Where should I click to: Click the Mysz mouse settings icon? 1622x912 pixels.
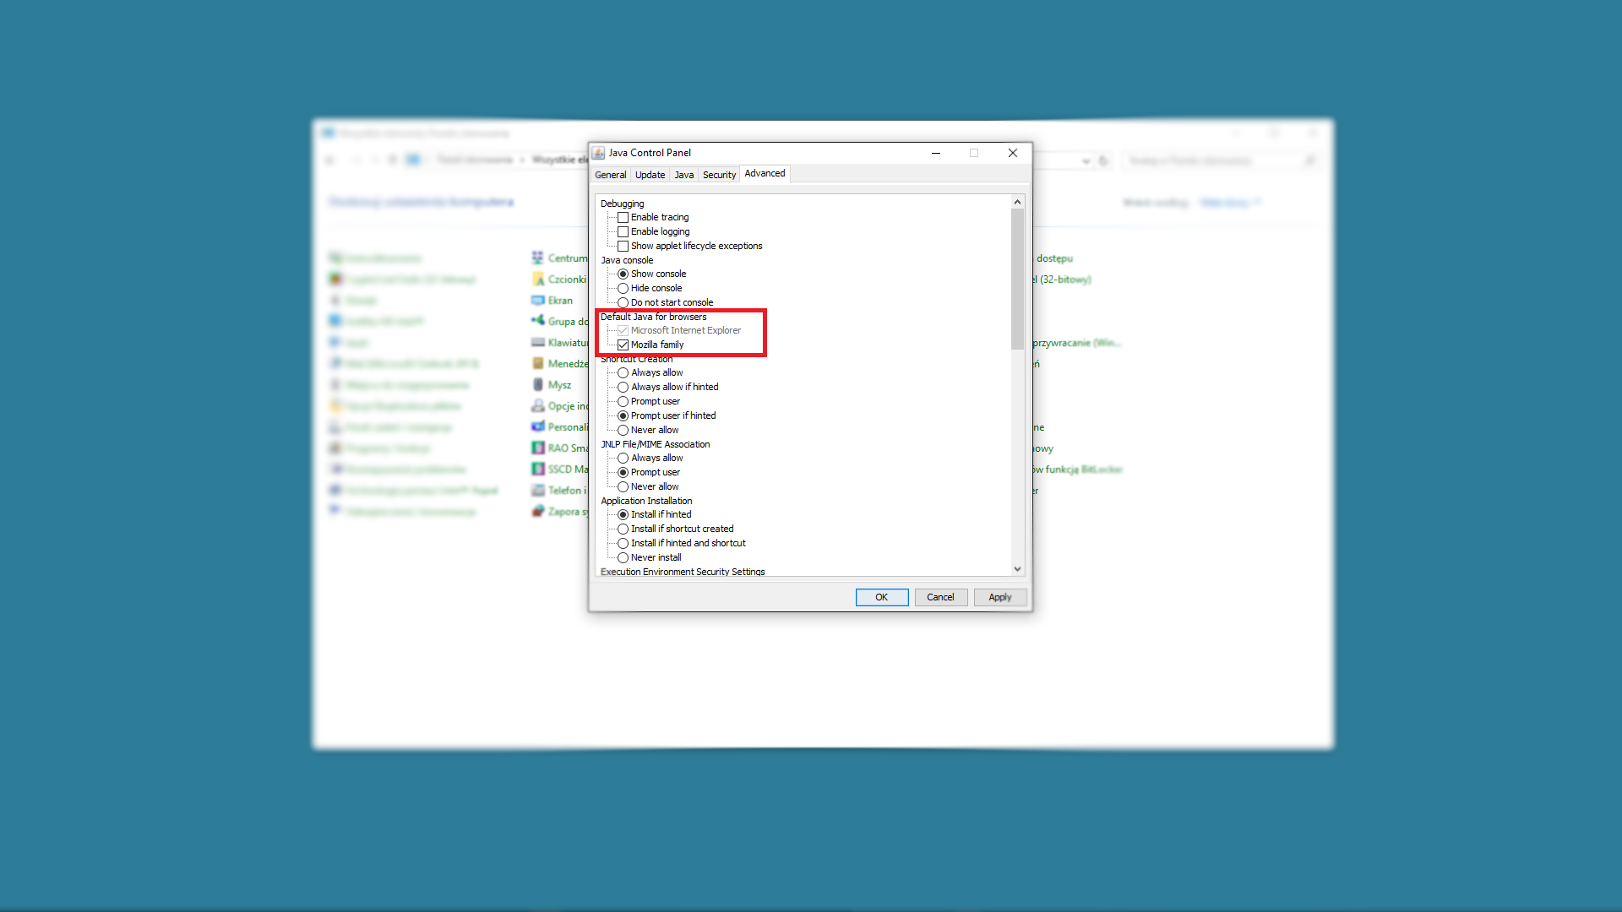pyautogui.click(x=538, y=385)
